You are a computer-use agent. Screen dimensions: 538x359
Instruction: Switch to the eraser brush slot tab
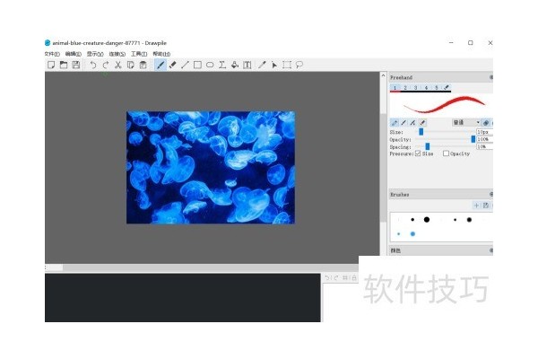point(446,88)
